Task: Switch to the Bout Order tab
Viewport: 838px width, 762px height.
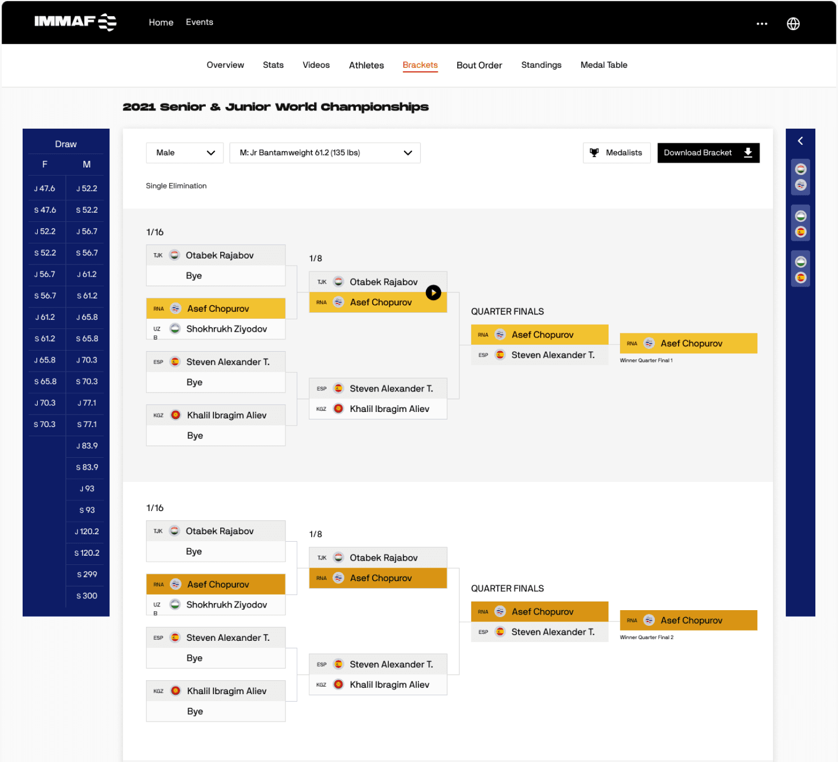Action: tap(479, 65)
